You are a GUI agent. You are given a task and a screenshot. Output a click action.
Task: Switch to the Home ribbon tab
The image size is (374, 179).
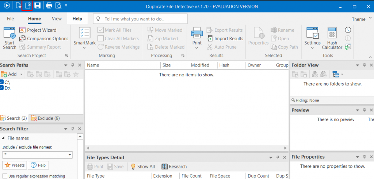tap(34, 19)
